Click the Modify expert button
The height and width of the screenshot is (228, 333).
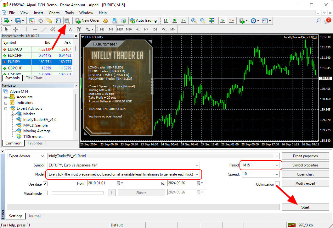pyautogui.click(x=305, y=183)
